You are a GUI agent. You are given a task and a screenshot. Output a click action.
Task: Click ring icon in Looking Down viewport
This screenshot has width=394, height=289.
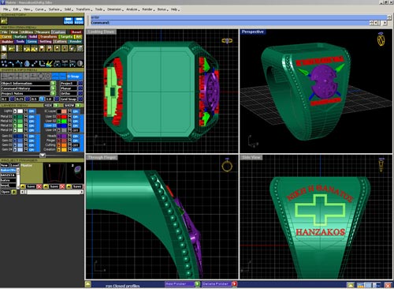point(227,40)
